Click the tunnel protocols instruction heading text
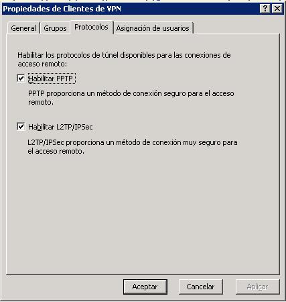 [124, 59]
